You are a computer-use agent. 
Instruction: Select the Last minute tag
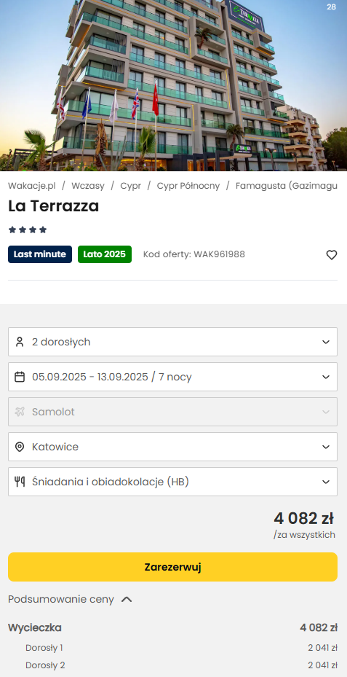[x=40, y=254]
